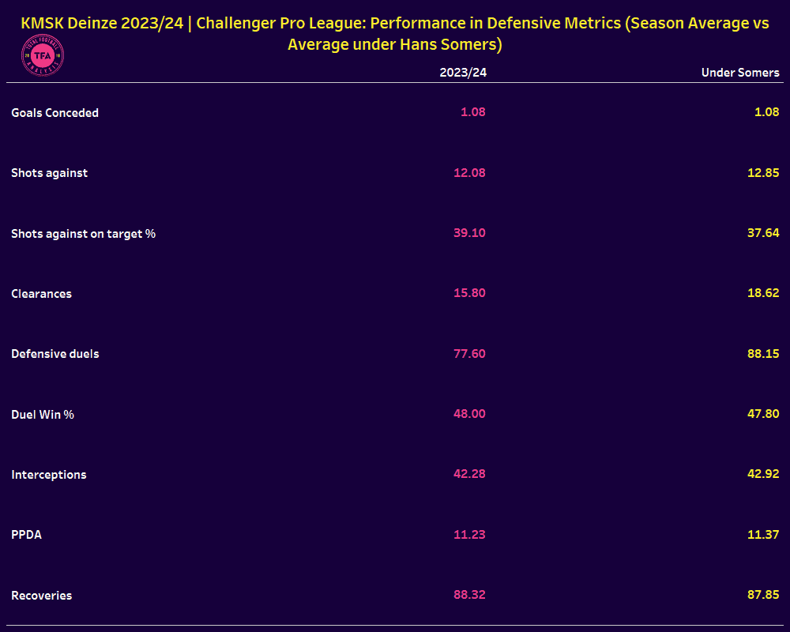
Task: Click the pink 12.08 shots against value
Action: pos(469,172)
